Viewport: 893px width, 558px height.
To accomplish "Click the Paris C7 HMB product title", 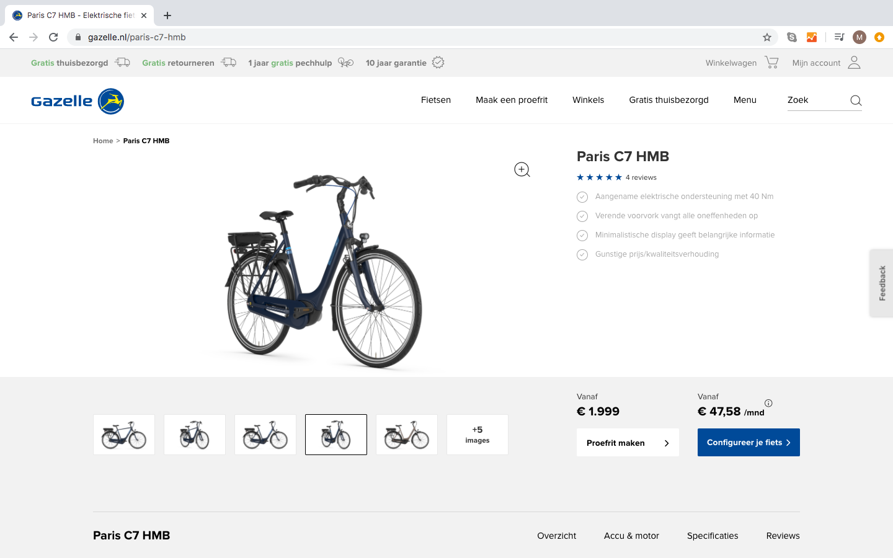I will pos(623,156).
